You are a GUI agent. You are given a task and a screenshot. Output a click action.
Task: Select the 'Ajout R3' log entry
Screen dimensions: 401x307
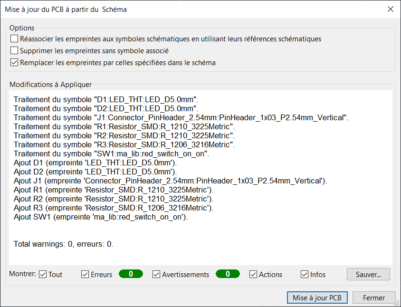pos(114,208)
